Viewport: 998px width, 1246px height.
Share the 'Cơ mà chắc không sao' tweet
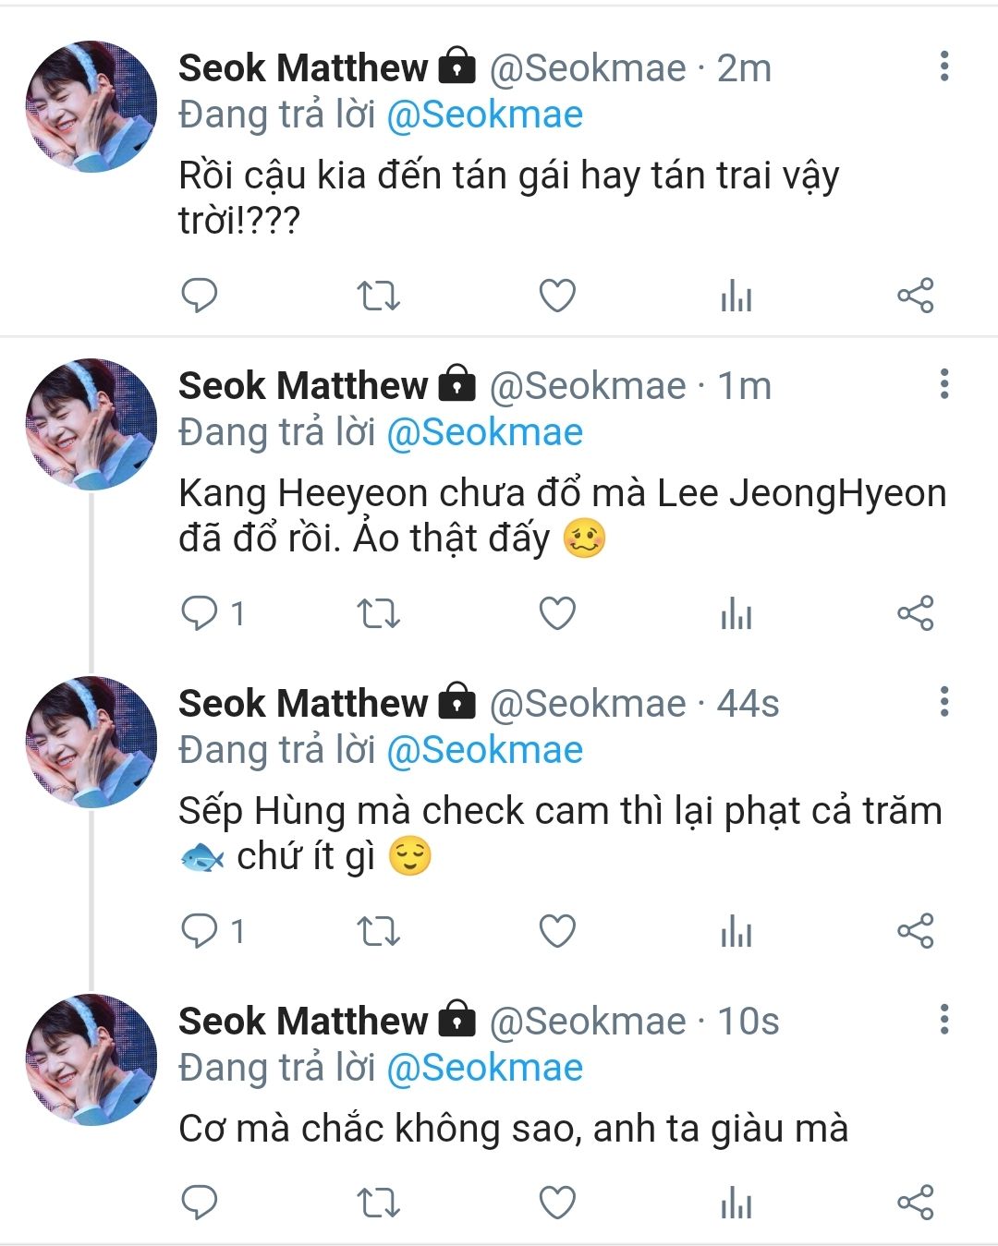point(916,1203)
